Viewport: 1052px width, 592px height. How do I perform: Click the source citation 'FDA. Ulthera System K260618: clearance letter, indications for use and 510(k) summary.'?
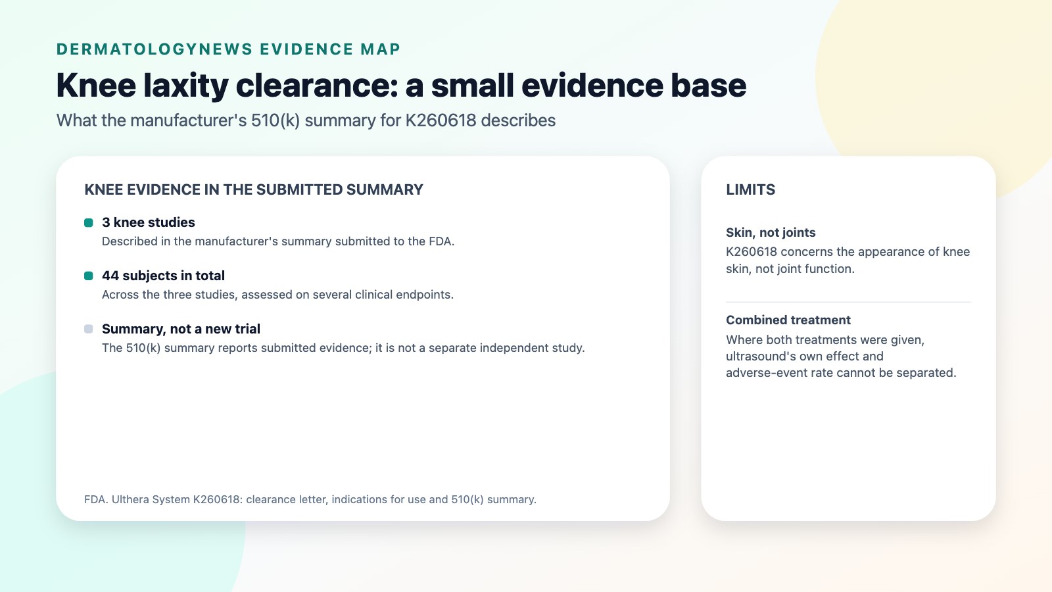click(310, 499)
